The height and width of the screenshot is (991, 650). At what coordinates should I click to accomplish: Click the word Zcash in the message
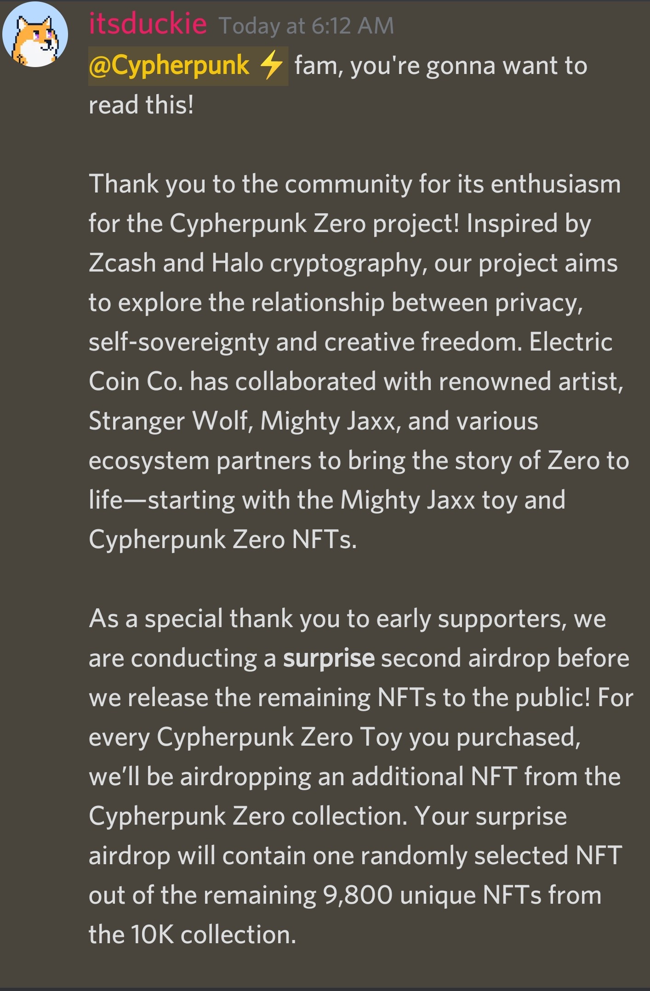(x=122, y=263)
